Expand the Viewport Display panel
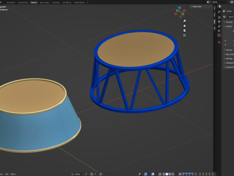The height and width of the screenshot is (176, 234). (229, 63)
